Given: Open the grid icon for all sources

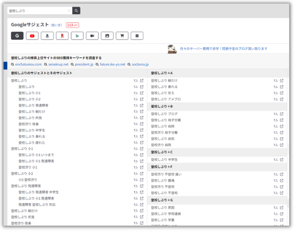Looking at the screenshot, I should [137, 36].
